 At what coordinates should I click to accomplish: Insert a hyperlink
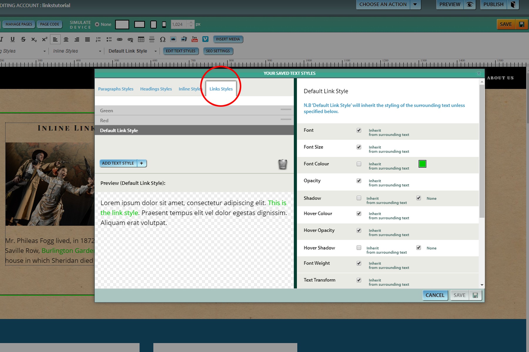coord(120,39)
